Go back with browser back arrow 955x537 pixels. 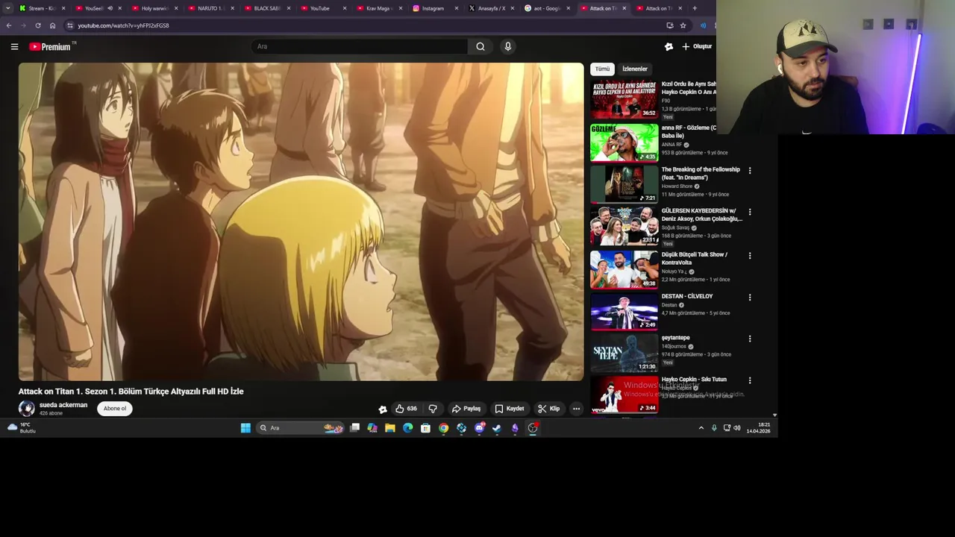pos(9,25)
